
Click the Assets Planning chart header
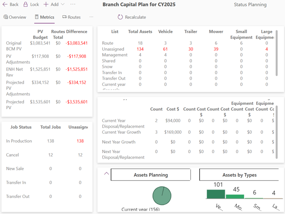(151, 175)
